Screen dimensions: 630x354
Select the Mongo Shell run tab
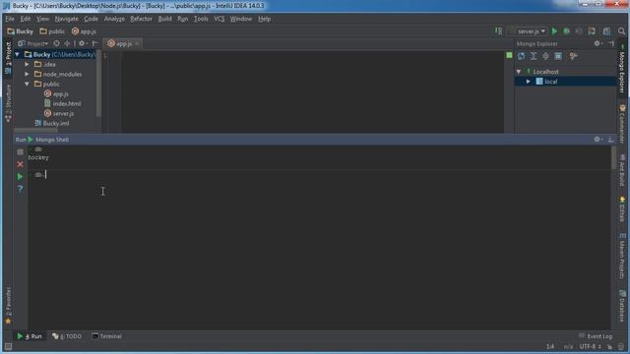pos(52,140)
